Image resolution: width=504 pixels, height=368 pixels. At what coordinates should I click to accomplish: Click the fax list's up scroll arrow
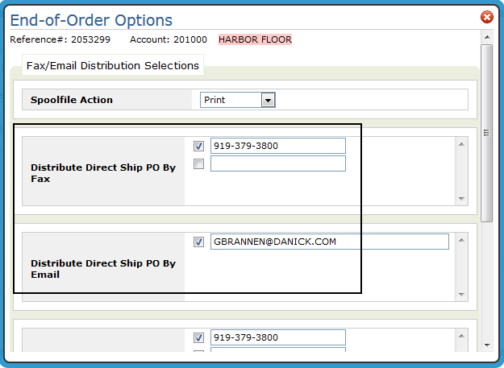461,144
